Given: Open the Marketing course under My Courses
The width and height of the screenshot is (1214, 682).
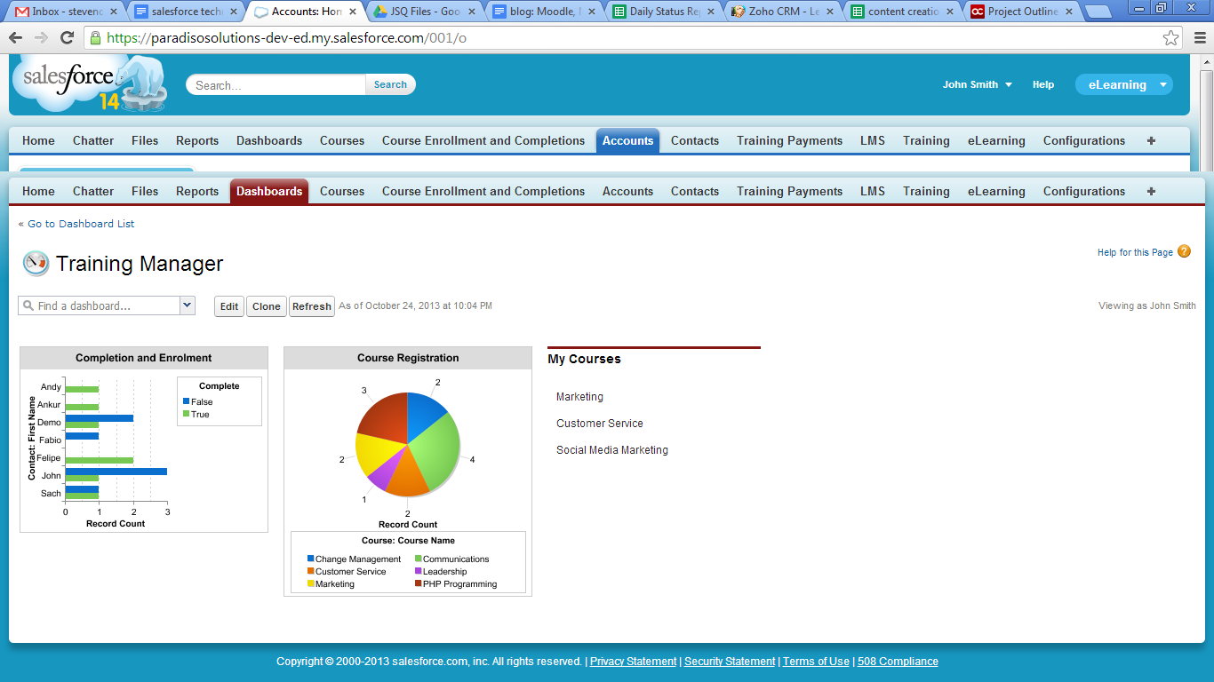Looking at the screenshot, I should pos(579,396).
